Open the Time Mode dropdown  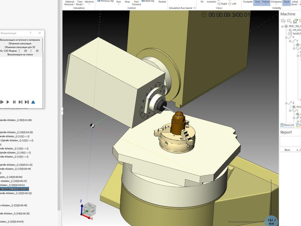80,3
